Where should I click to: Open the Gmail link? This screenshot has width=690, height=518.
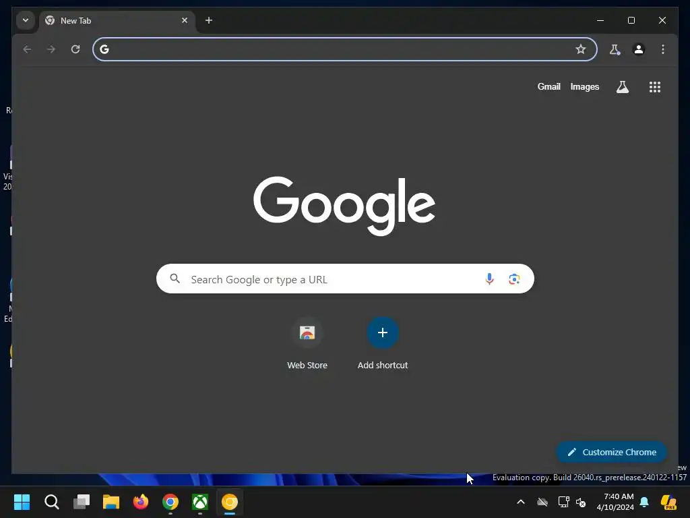point(548,87)
